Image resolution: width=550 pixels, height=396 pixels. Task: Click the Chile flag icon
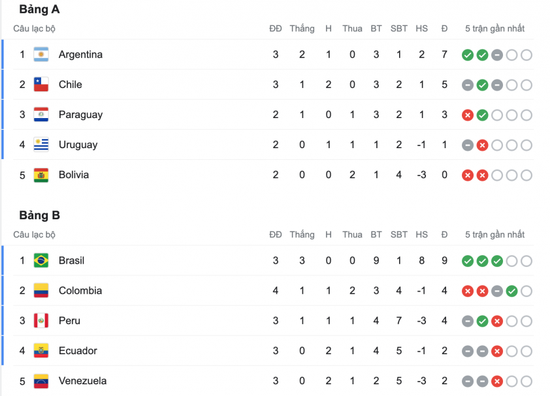pos(41,85)
